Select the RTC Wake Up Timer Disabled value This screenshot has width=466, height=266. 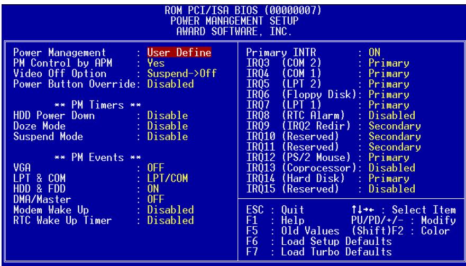coord(170,220)
